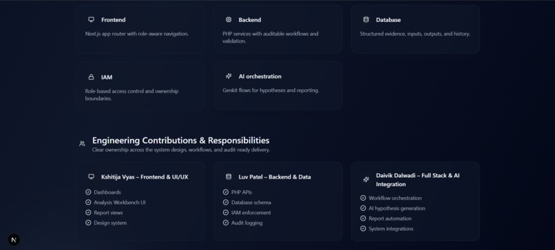Click the check icon next to Database schema
The image size is (555, 250).
click(x=225, y=203)
